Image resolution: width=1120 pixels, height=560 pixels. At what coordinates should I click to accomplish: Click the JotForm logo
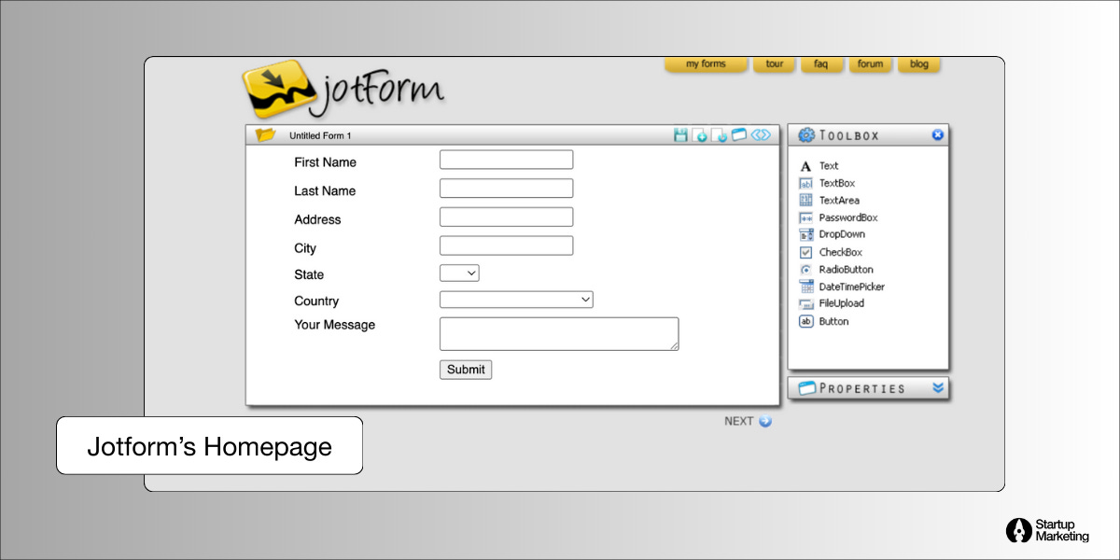click(343, 89)
